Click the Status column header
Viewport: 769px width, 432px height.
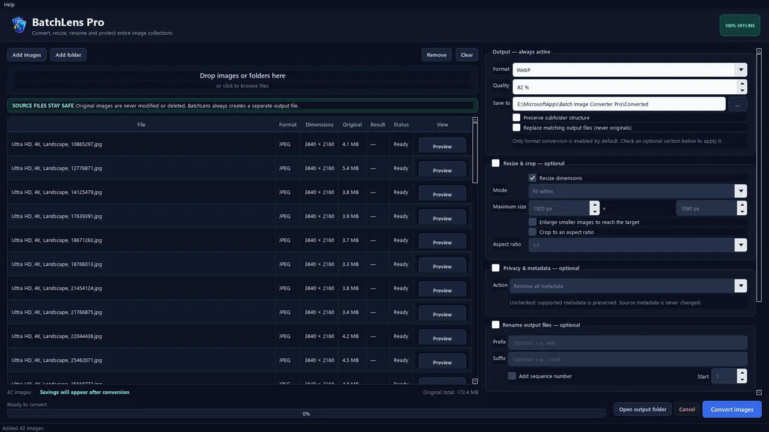click(401, 125)
